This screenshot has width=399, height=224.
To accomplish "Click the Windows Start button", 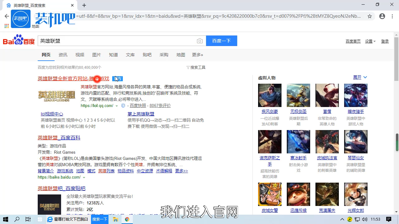I will [6, 219].
